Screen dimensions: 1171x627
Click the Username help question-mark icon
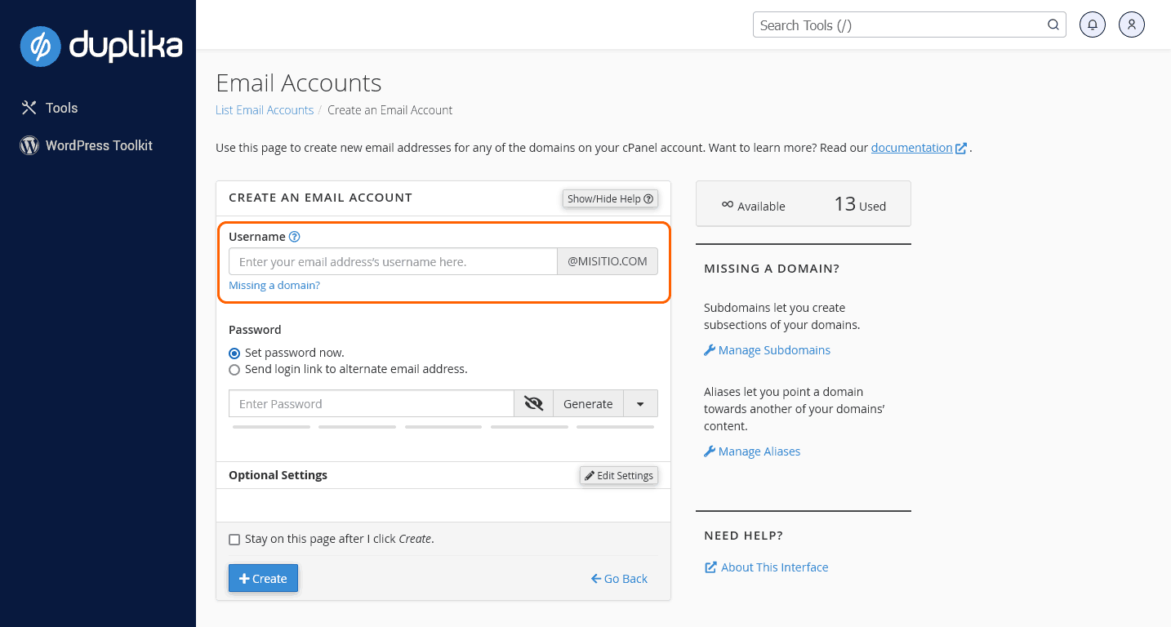pos(295,237)
